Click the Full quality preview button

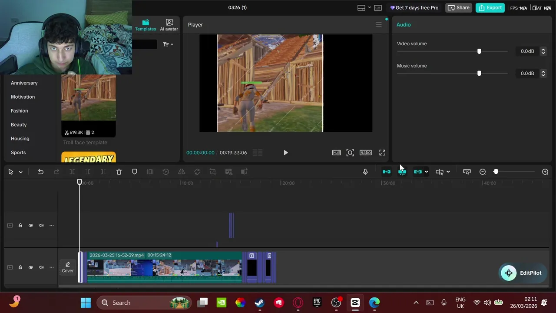click(336, 153)
